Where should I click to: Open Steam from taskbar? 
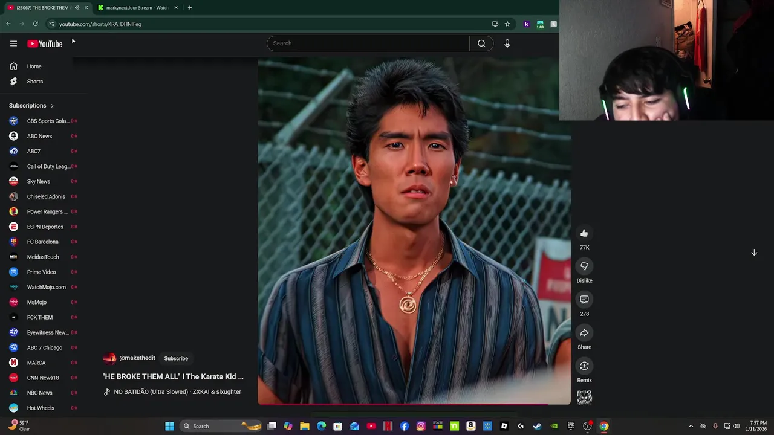click(537, 426)
